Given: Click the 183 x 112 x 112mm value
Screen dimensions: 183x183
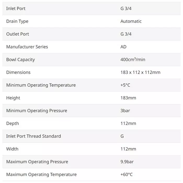Looking at the screenshot, I should click(140, 72).
